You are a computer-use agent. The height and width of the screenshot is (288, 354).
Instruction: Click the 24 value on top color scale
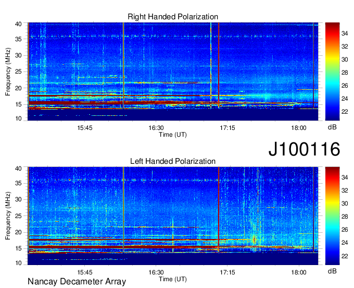pos(345,99)
